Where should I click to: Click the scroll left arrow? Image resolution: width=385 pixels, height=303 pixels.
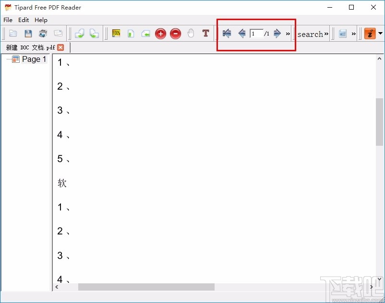57,287
